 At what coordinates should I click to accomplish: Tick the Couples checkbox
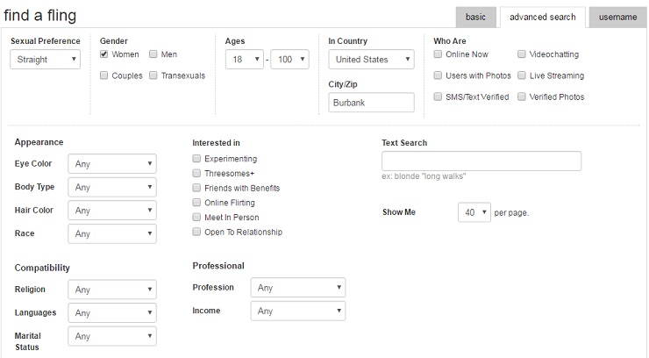pyautogui.click(x=104, y=75)
